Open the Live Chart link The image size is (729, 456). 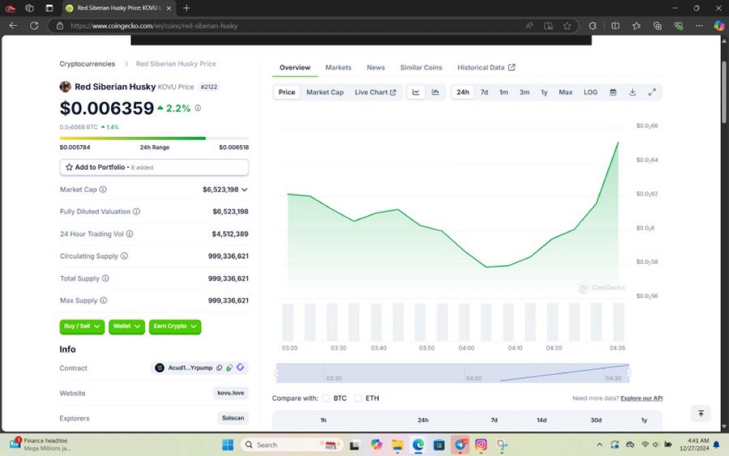375,92
